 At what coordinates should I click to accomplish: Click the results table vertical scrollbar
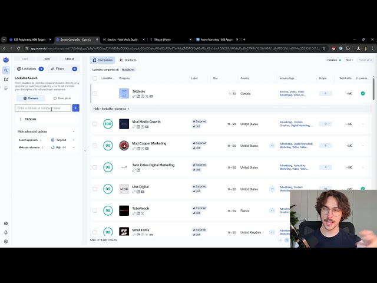point(373,88)
